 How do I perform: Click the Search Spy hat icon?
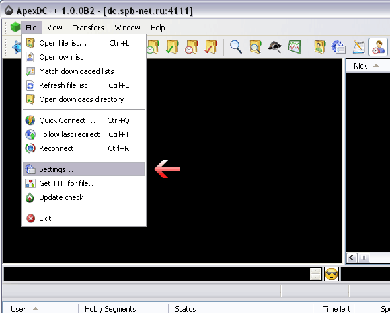[x=275, y=47]
